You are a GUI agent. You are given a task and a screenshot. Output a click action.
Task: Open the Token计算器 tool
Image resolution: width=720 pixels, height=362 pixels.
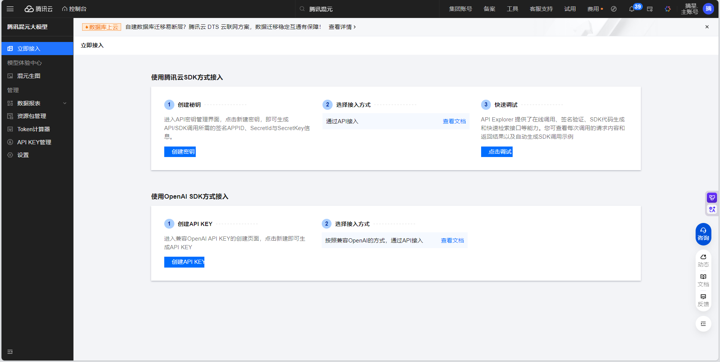[x=33, y=129]
